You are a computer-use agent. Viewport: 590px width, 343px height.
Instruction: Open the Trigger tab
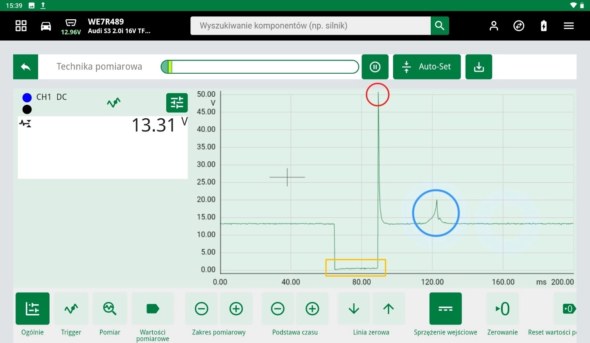[x=71, y=309]
